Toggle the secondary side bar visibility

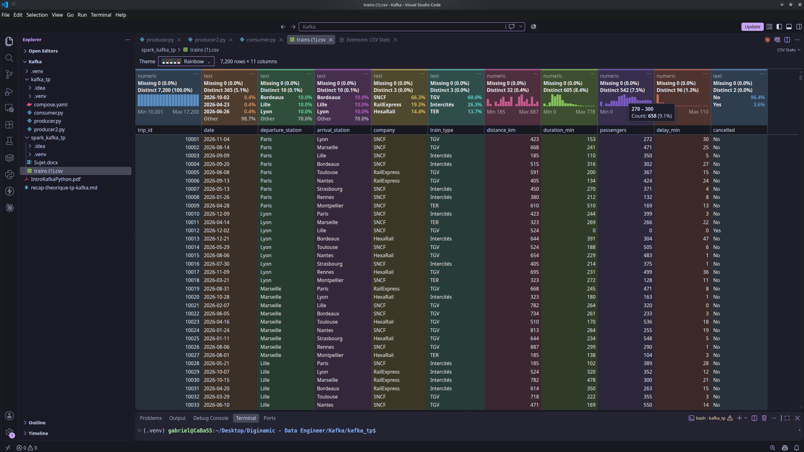tap(799, 27)
